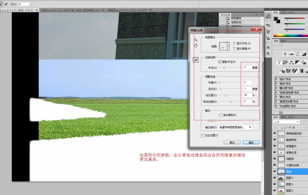
Task: Switch to the 蒙版 (Masks) tab
Action: [x=283, y=41]
